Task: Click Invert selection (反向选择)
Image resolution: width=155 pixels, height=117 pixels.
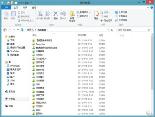Action: pyautogui.click(x=121, y=20)
